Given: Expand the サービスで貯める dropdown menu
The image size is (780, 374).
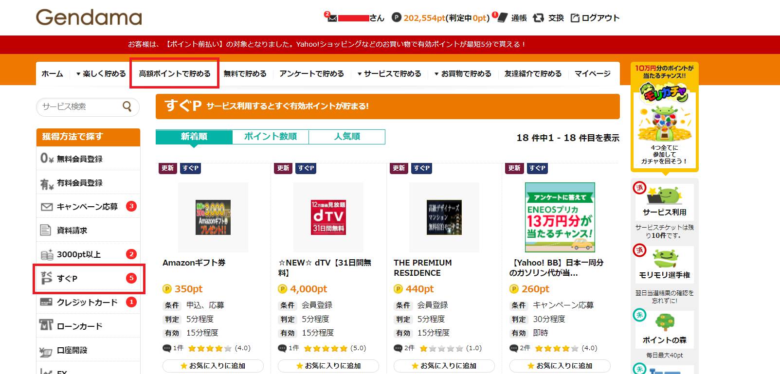Looking at the screenshot, I should pos(389,73).
